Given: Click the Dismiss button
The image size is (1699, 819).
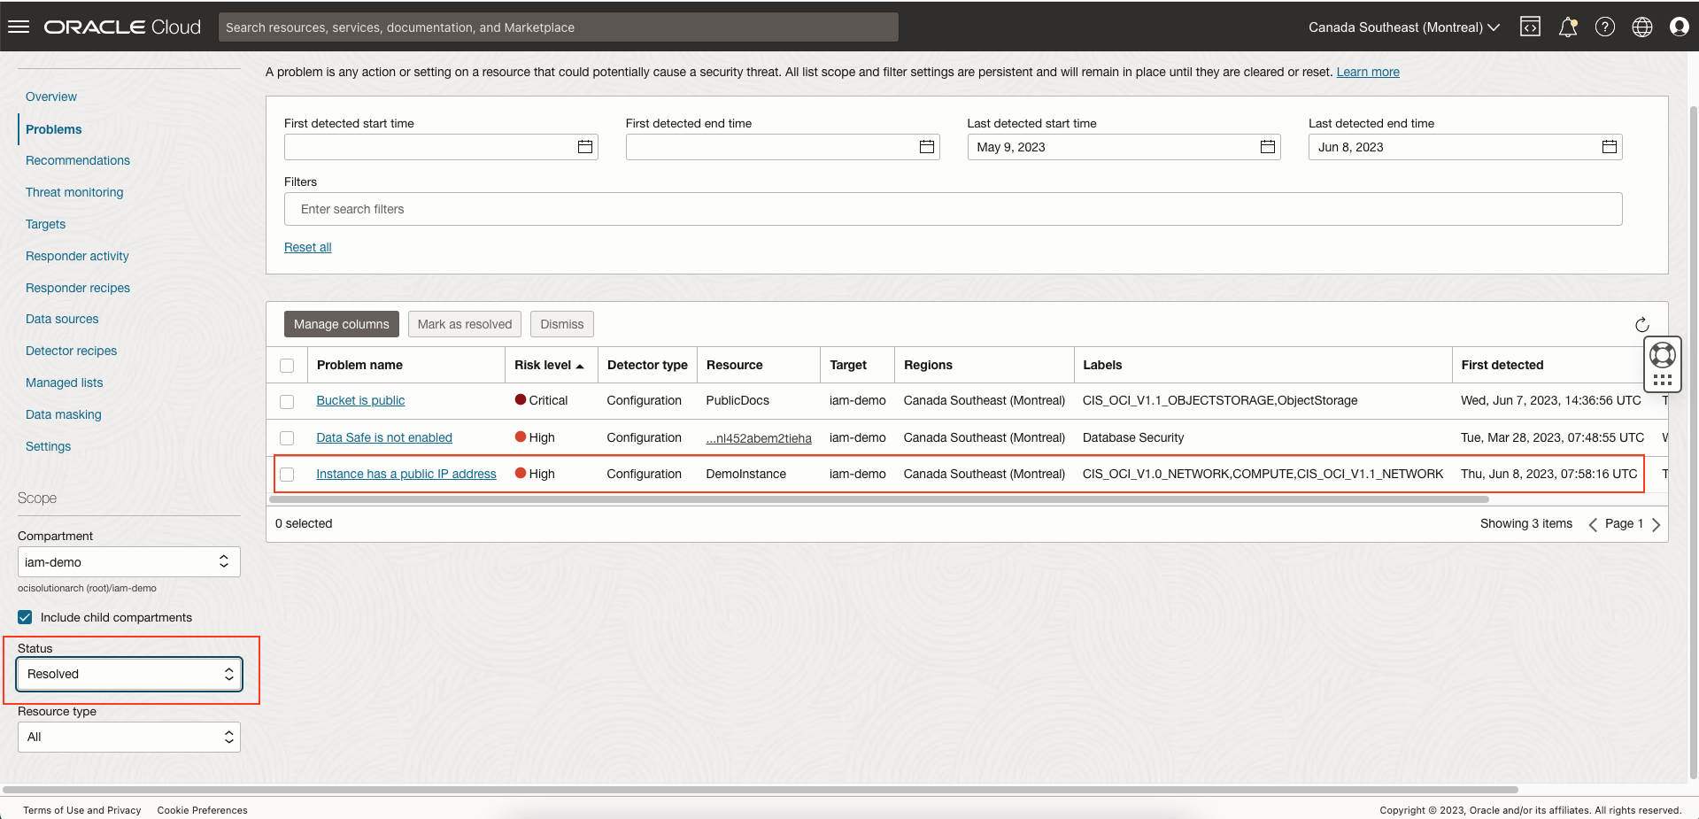Looking at the screenshot, I should [562, 324].
